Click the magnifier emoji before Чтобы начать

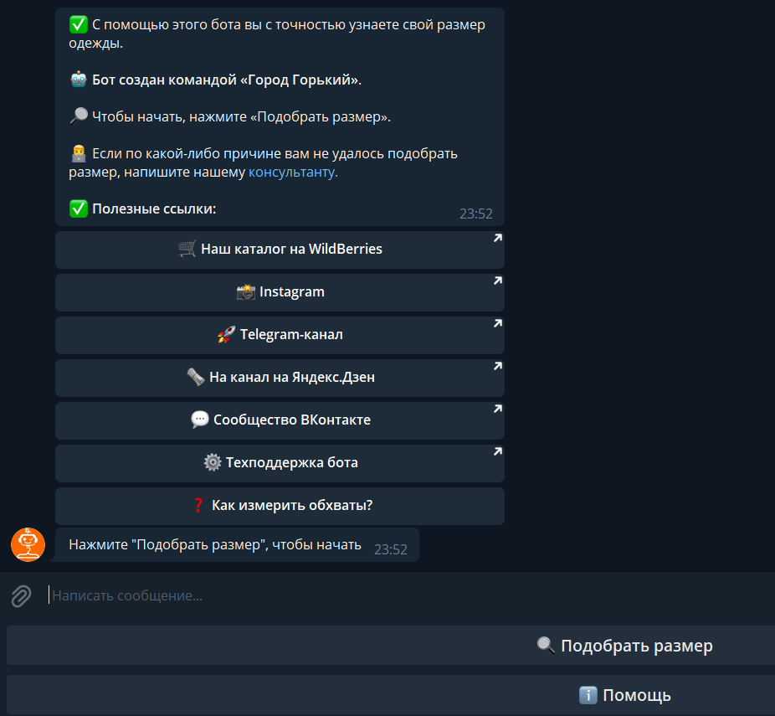click(79, 116)
